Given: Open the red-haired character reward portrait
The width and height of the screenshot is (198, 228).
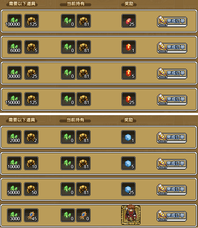Looking at the screenshot, I should coord(131,215).
